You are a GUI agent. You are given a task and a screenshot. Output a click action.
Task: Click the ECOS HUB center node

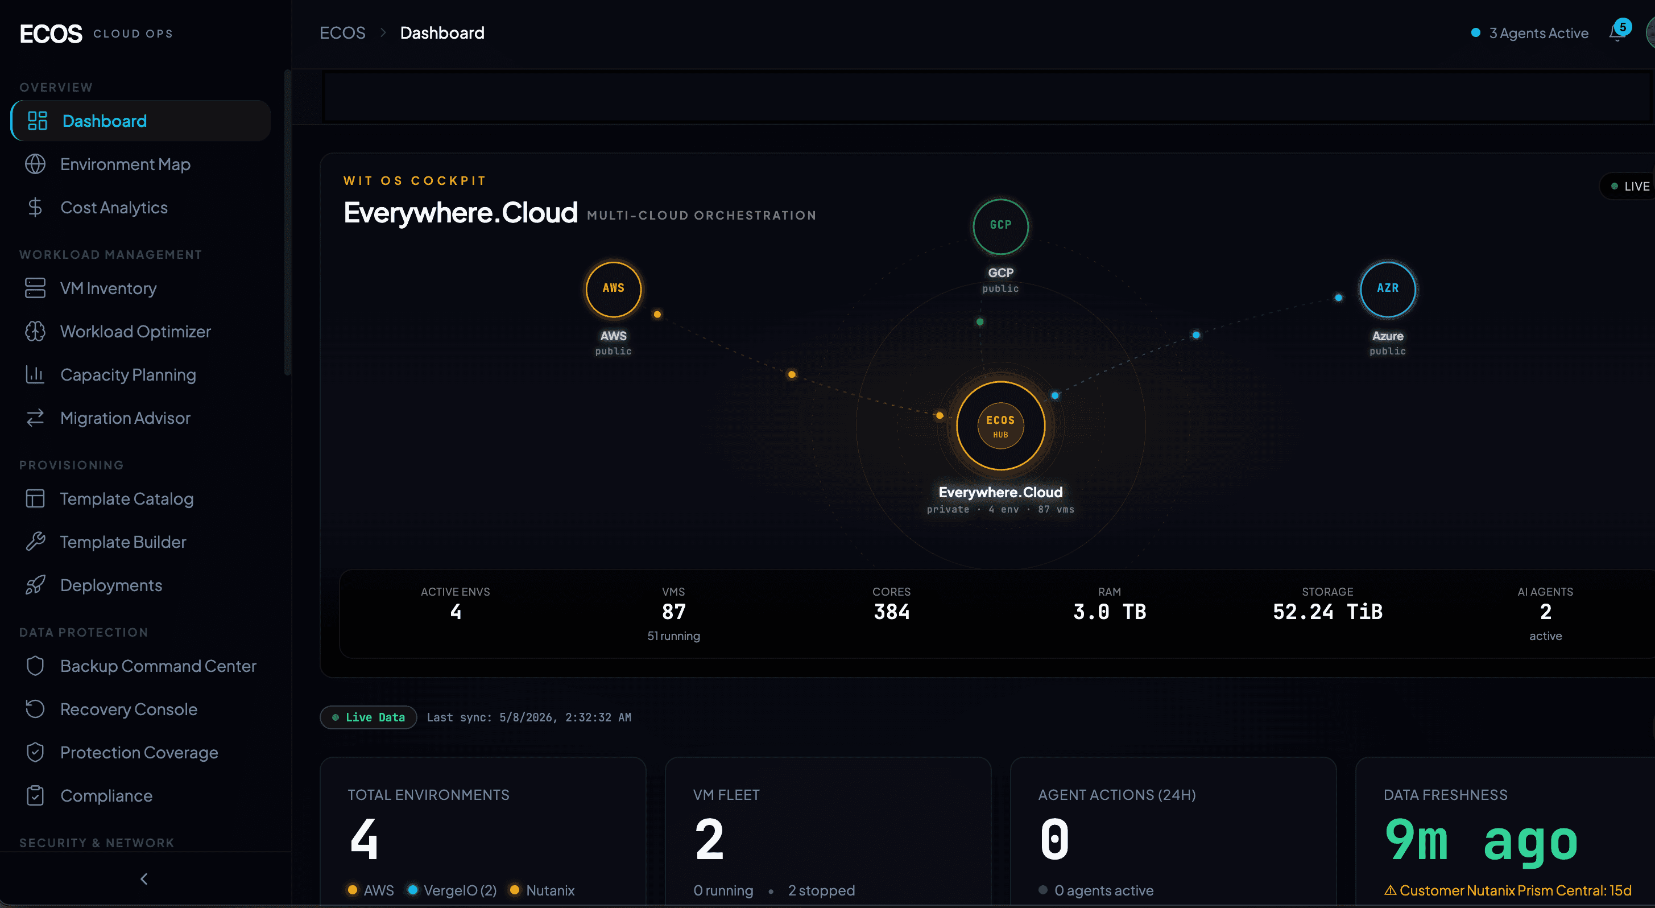click(1000, 426)
